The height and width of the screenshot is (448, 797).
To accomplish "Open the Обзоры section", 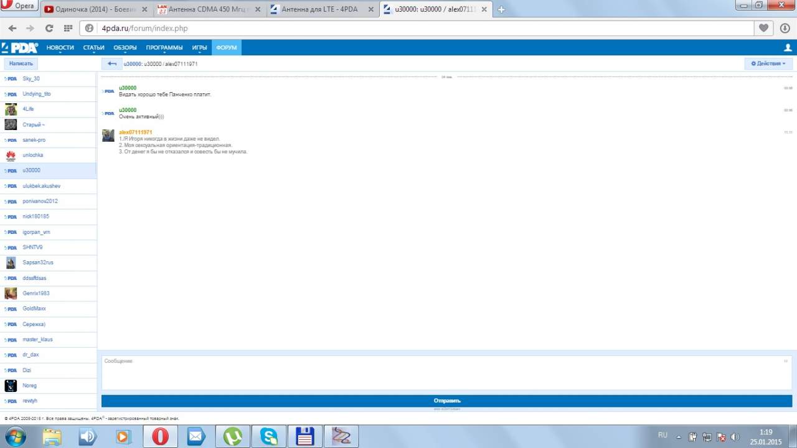I will 125,47.
